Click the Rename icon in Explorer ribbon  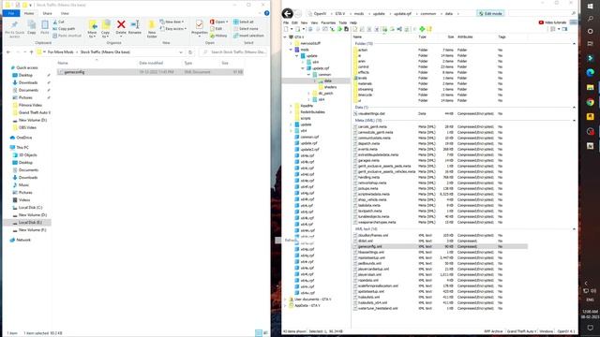[135, 27]
